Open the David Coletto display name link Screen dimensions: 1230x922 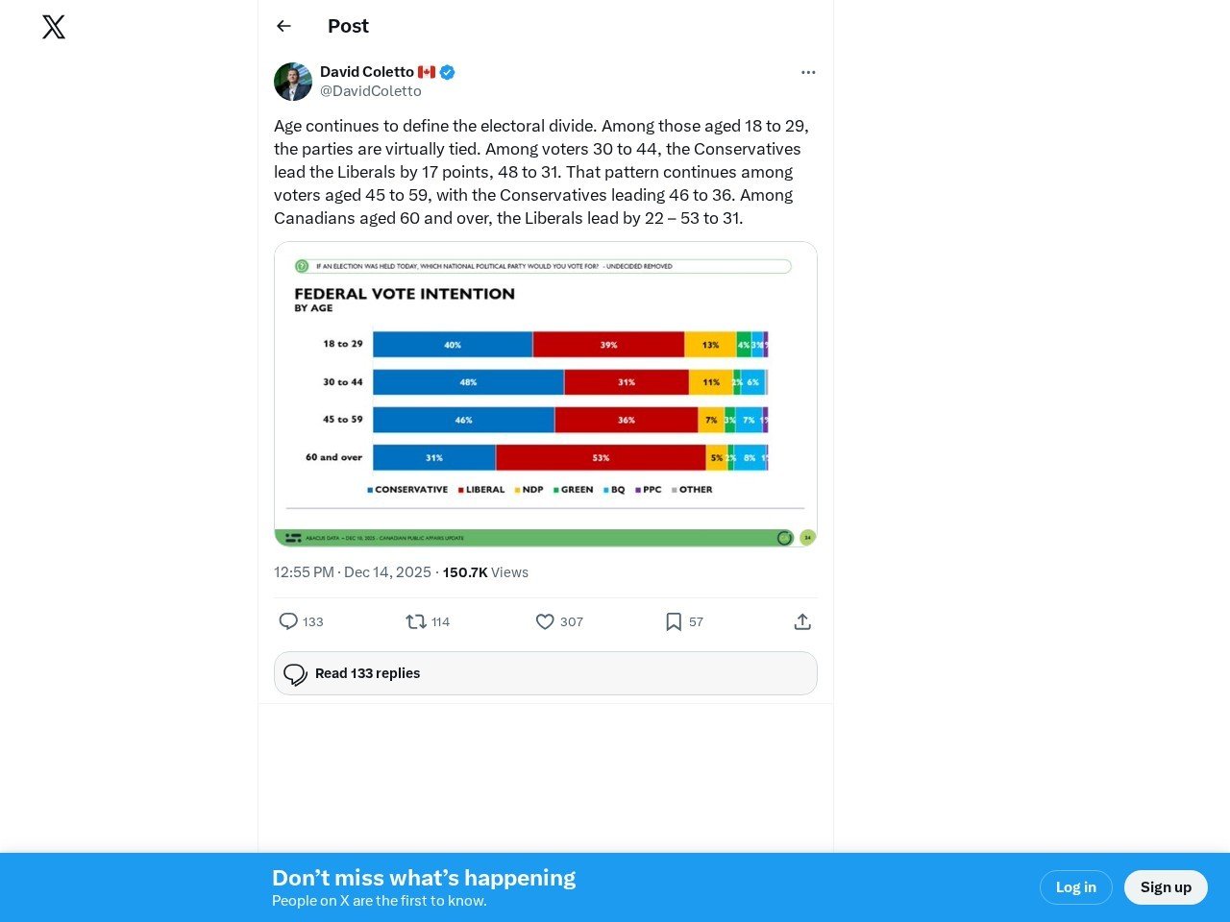pos(367,72)
